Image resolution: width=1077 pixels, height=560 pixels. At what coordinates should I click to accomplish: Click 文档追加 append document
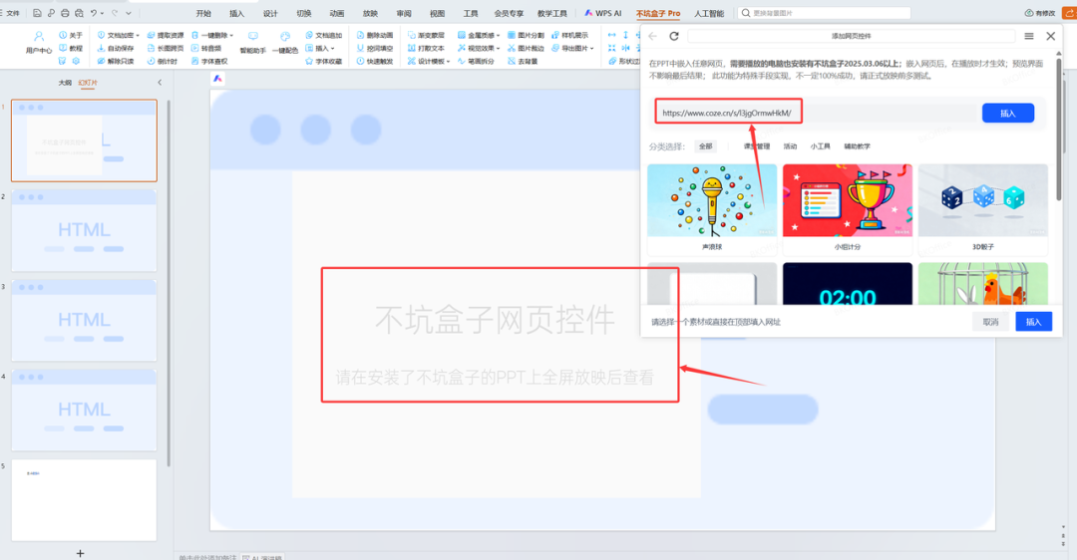323,35
